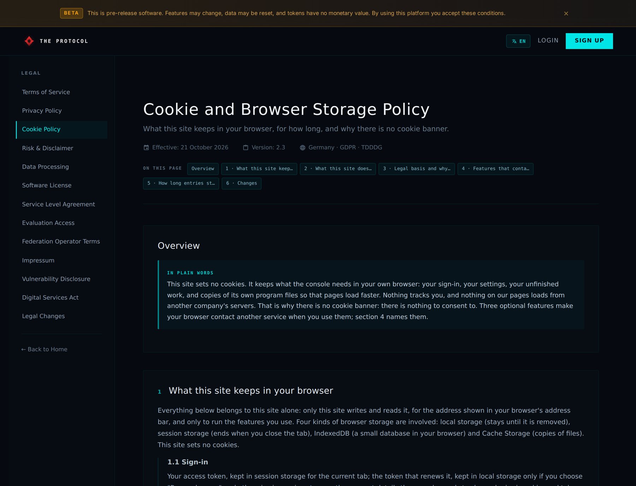Jump to section 1 What this site keeps
This screenshot has width=636, height=486.
pyautogui.click(x=259, y=169)
